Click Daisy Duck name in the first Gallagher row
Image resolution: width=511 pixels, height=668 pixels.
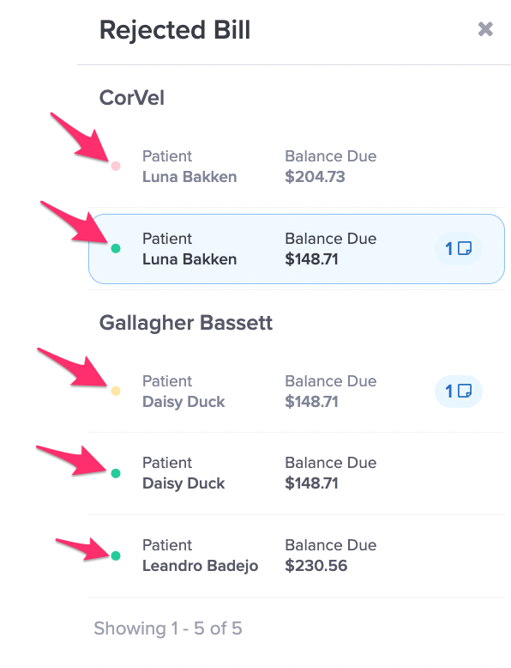[x=183, y=402]
